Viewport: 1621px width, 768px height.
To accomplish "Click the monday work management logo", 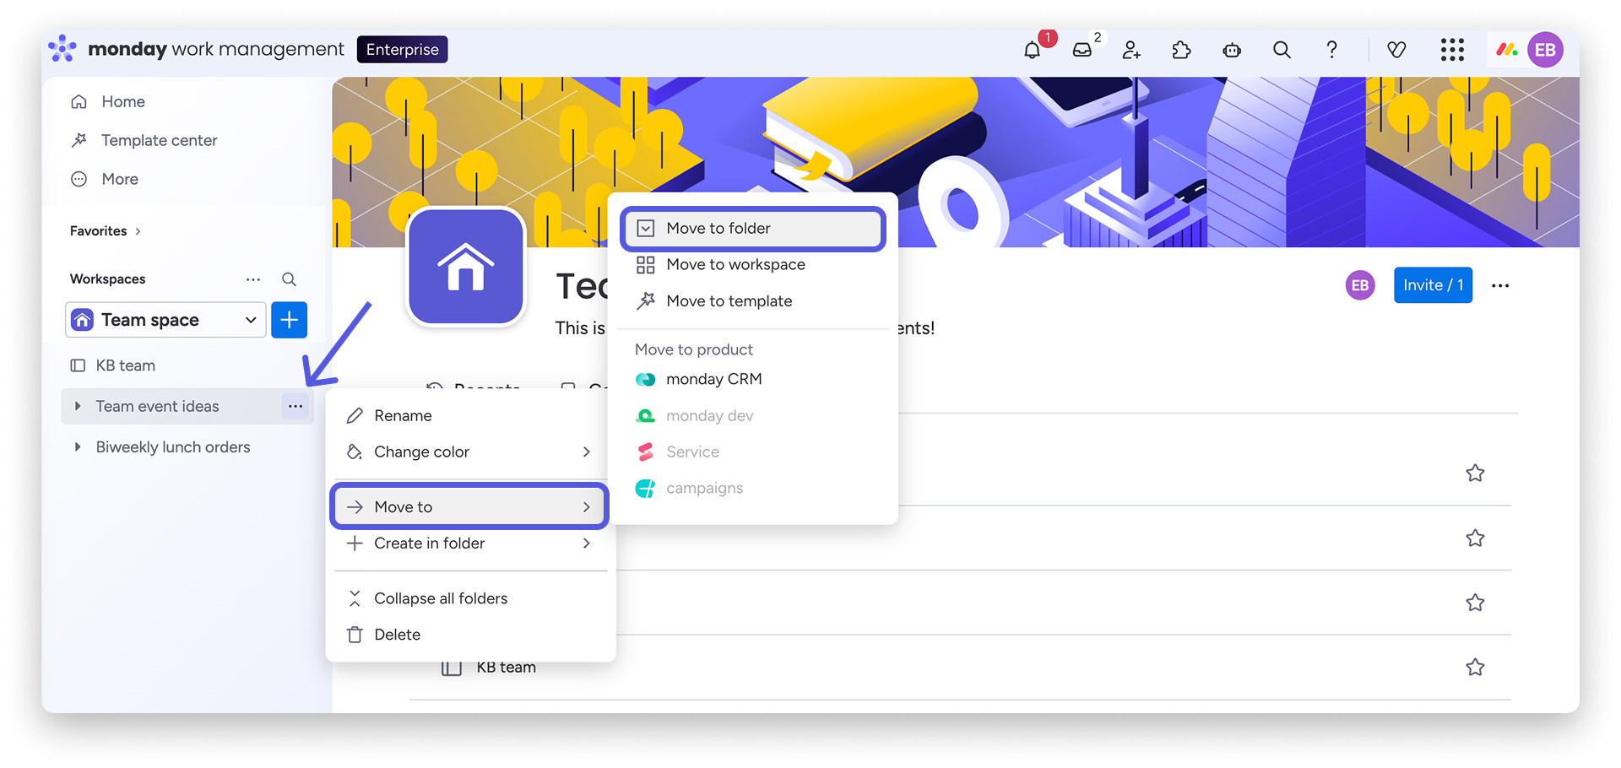I will coord(196,49).
